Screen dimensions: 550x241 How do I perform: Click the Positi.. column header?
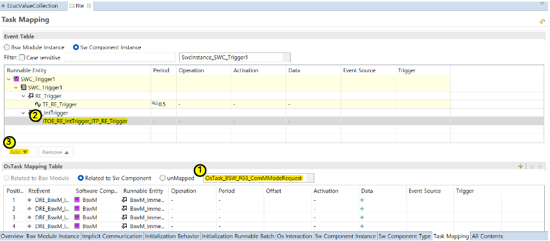click(x=15, y=191)
